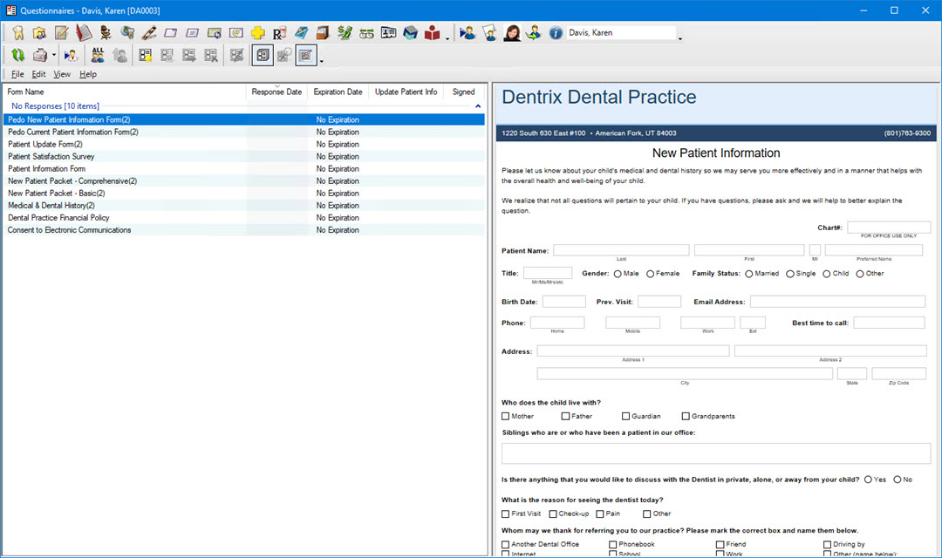Click the Expiration Date column header
Image resolution: width=942 pixels, height=558 pixels.
[x=338, y=92]
